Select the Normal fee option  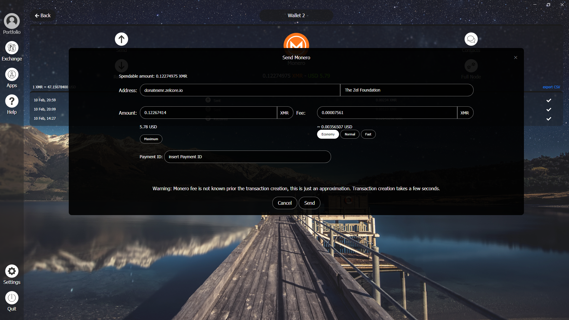(x=350, y=134)
